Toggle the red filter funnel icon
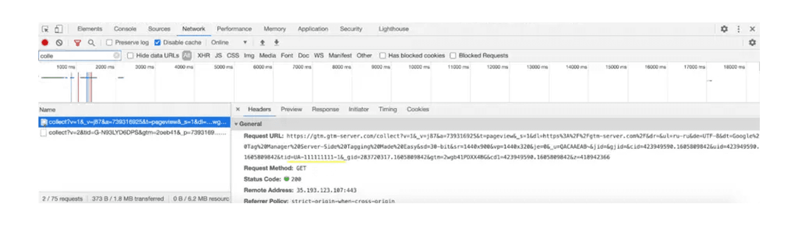This screenshot has width=798, height=225. [x=78, y=42]
